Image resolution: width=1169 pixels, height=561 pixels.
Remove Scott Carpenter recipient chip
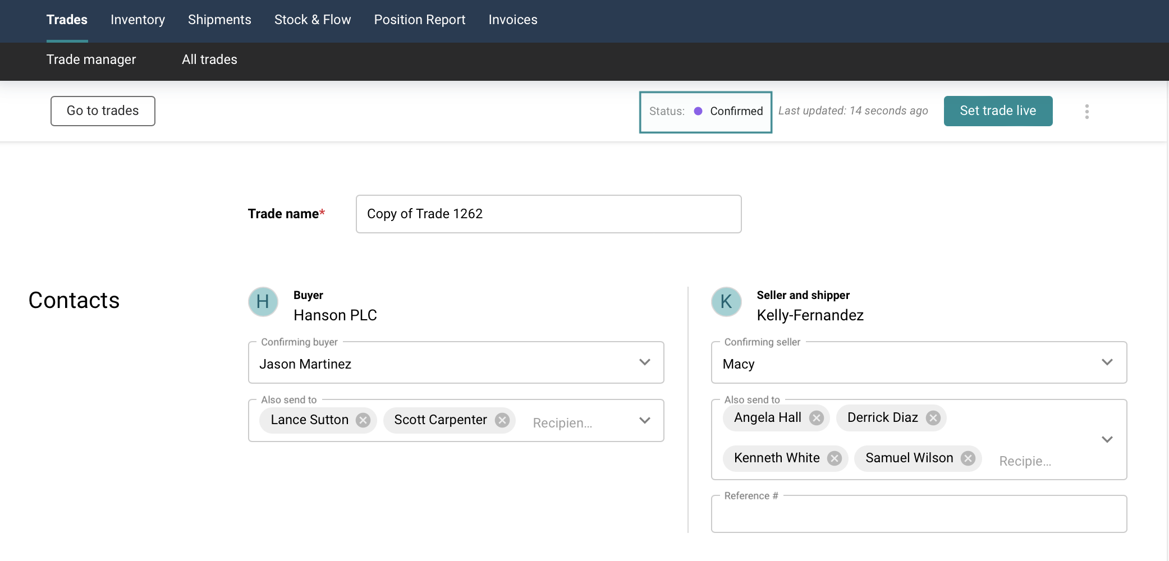click(502, 420)
